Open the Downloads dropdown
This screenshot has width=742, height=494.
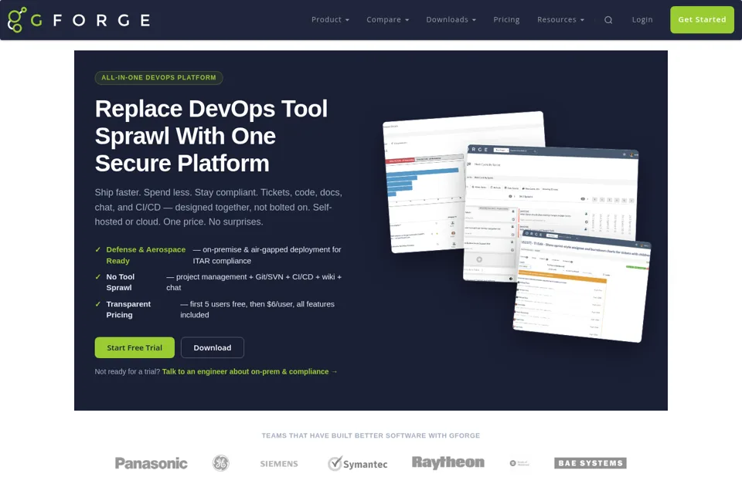pos(451,19)
